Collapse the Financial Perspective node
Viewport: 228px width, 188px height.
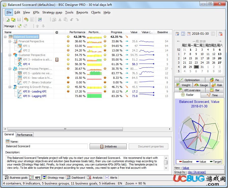point(10,41)
